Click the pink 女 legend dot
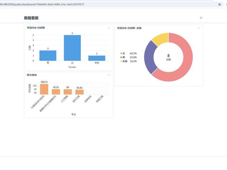 (121, 53)
